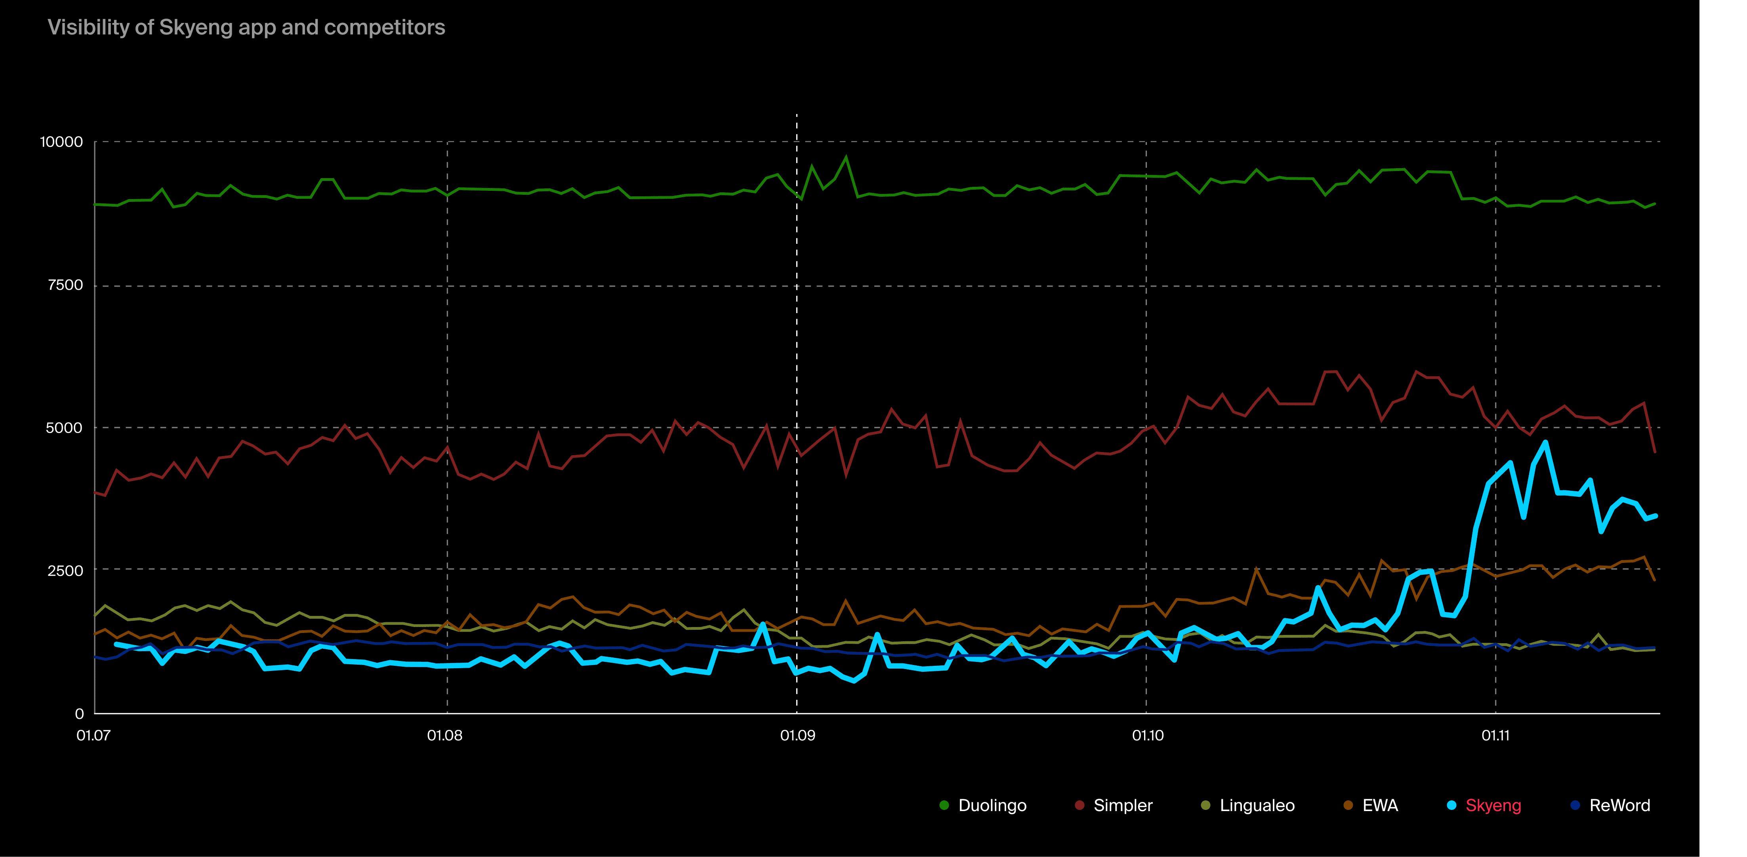Click the 10000 y-axis value label
The image size is (1747, 857).
coord(61,142)
